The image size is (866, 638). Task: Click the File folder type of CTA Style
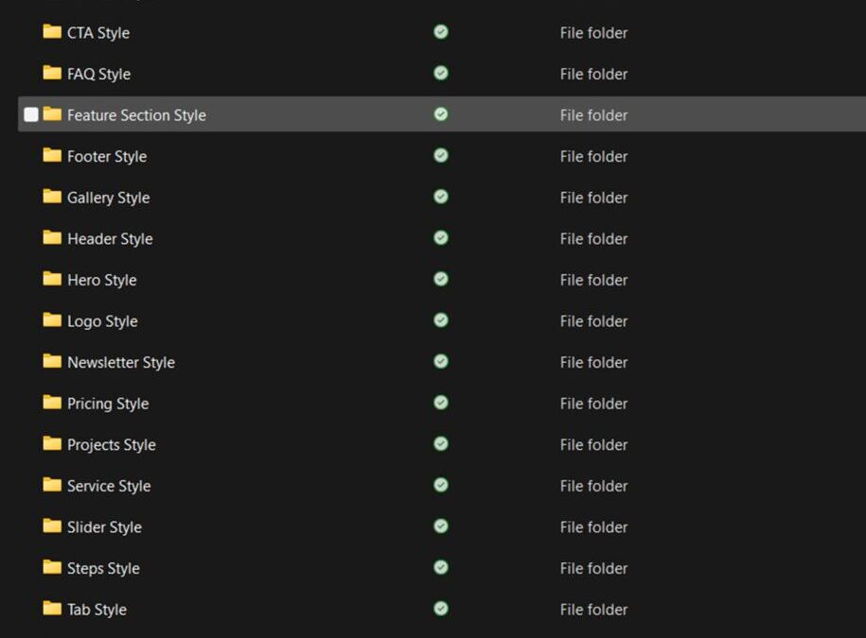click(593, 33)
